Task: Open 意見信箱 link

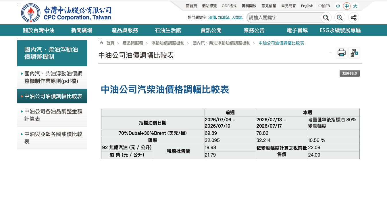Action: tap(269, 6)
